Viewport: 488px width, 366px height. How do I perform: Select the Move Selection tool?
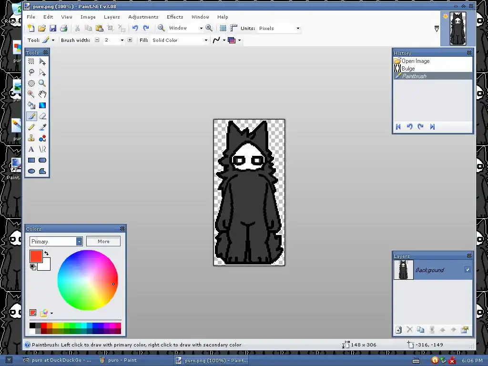tap(42, 72)
